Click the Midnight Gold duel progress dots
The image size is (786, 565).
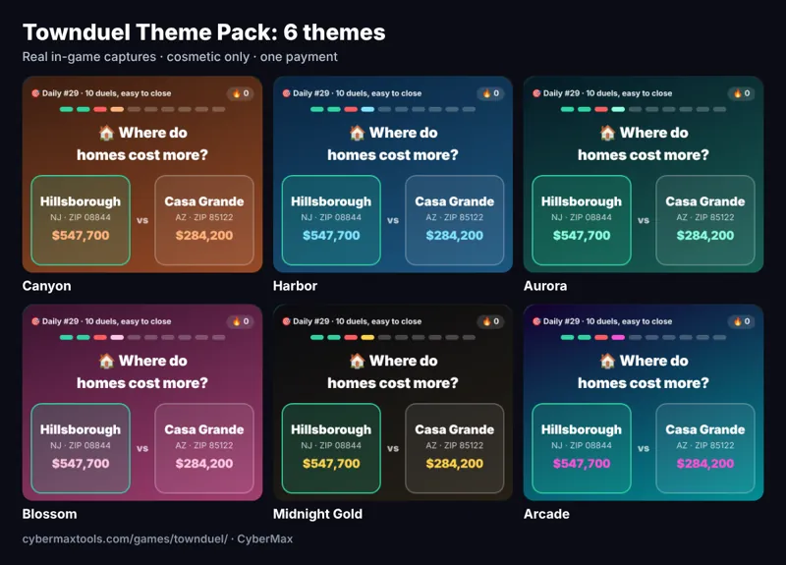[x=393, y=337]
